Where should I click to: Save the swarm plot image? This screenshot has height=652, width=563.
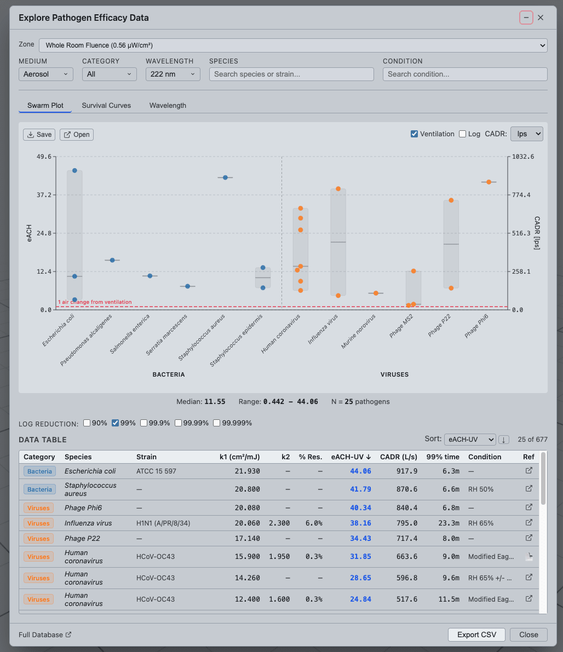click(39, 134)
